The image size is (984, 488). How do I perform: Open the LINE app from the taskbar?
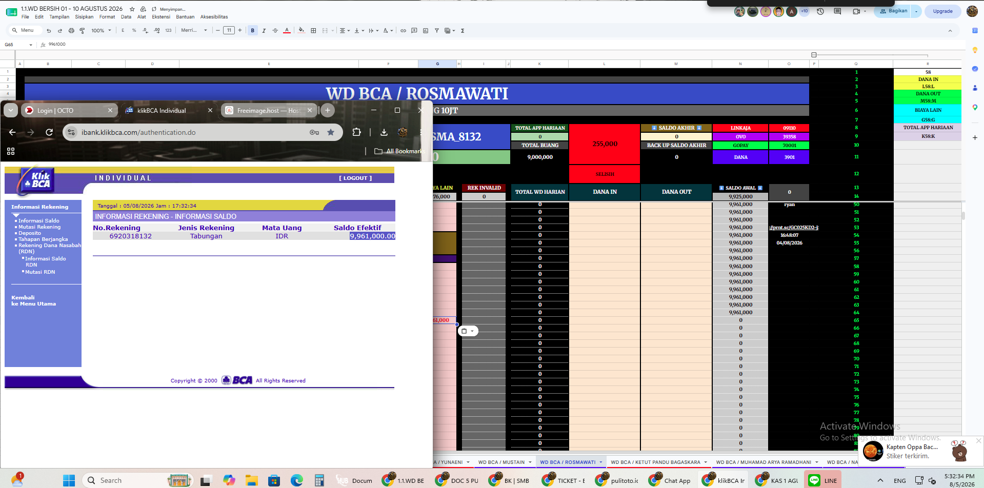point(822,480)
